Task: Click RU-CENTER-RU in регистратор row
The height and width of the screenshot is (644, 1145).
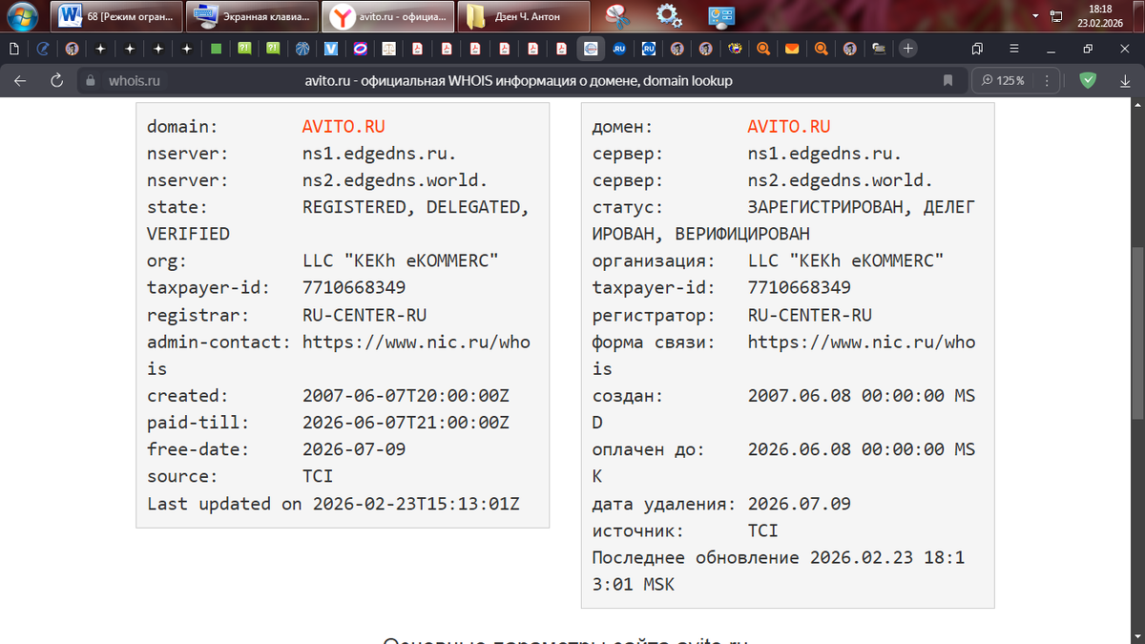Action: point(810,315)
